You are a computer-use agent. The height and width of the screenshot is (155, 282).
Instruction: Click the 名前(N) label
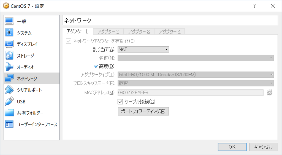[107, 58]
